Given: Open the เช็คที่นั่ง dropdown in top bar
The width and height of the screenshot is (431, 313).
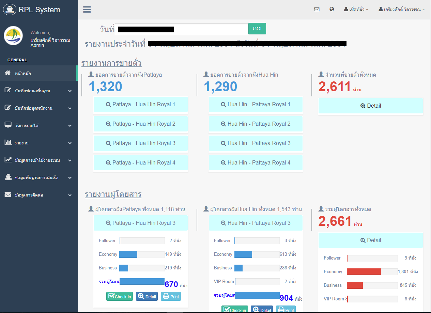Looking at the screenshot, I should [x=356, y=10].
